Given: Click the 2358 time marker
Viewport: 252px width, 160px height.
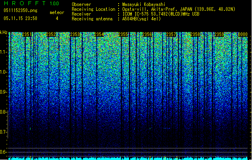Looking at the screenshot, I should click(195, 34).
